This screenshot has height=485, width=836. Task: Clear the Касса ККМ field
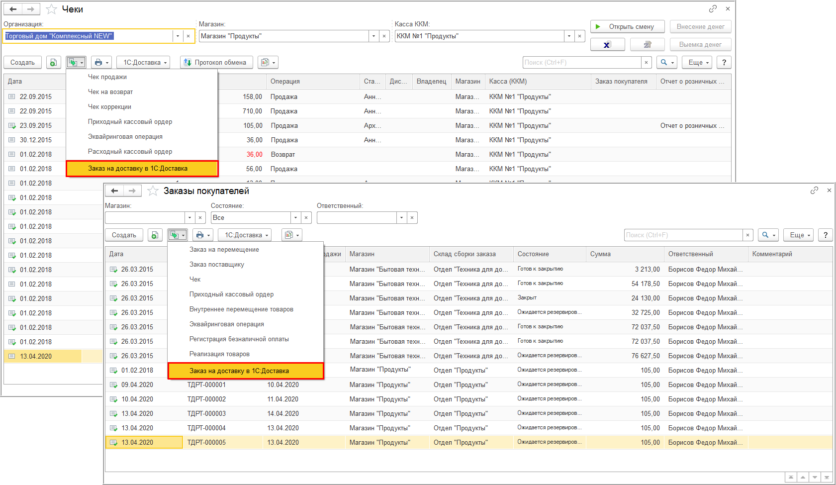(579, 36)
